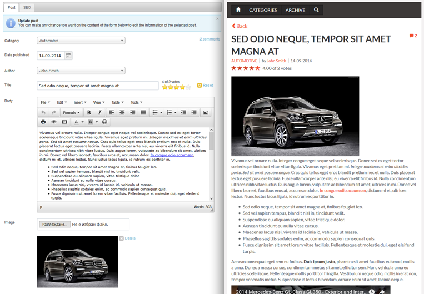Image resolution: width=424 pixels, height=294 pixels.
Task: Open the editor Insert menu
Action: (80, 102)
